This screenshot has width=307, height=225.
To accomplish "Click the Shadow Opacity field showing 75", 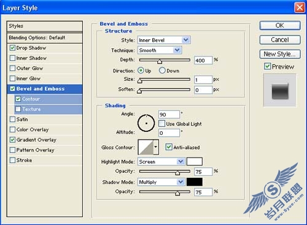I will pyautogui.click(x=203, y=192).
